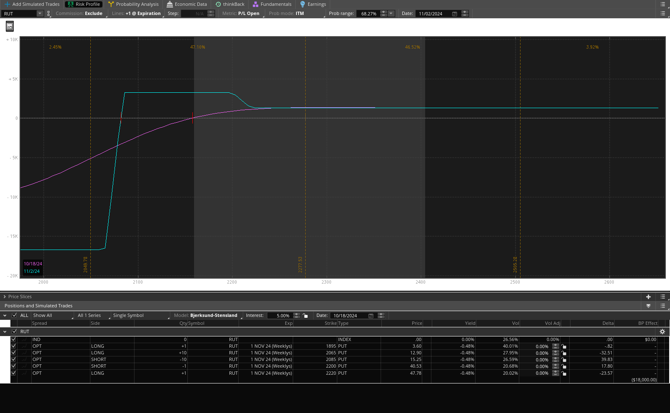Open the Show All filter dropdown

click(x=52, y=316)
